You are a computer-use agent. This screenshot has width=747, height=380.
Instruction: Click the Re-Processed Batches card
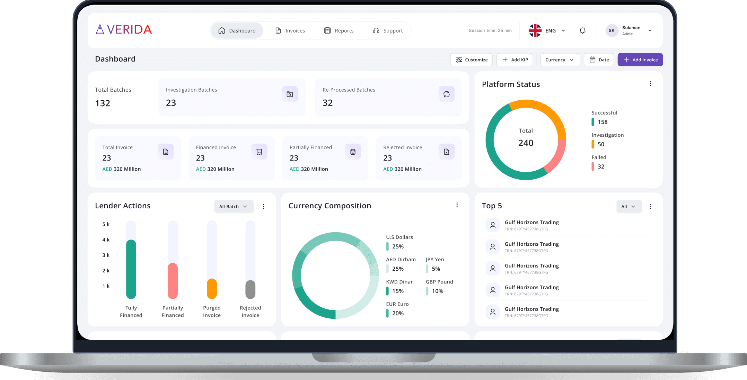[388, 97]
